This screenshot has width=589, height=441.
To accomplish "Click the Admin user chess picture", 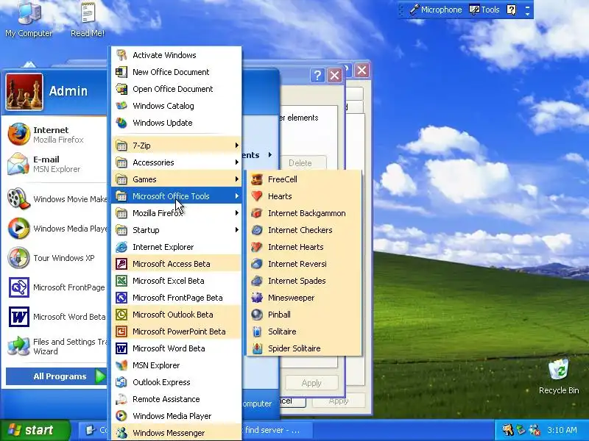I will [x=24, y=92].
